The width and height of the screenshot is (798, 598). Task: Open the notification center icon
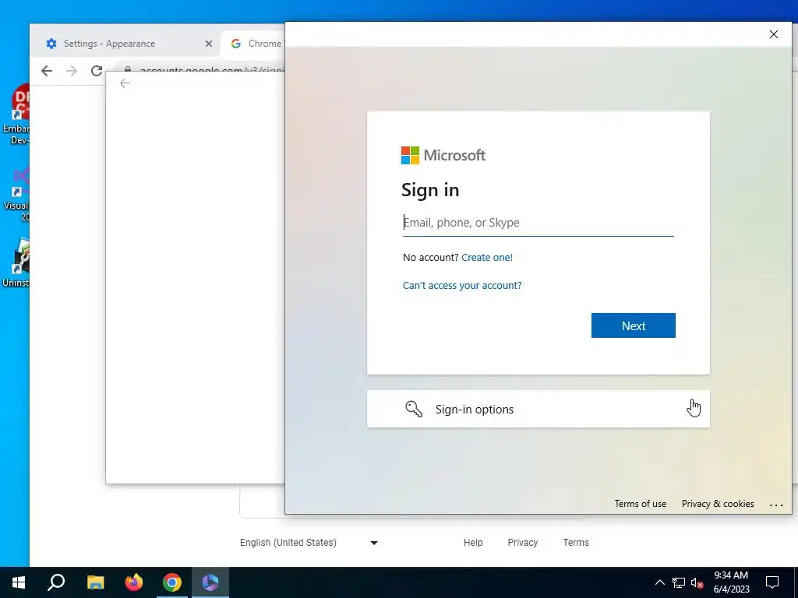(x=772, y=582)
